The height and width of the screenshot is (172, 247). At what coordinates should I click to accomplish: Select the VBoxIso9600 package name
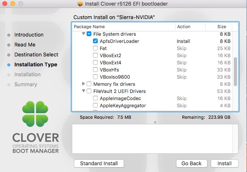tap(115, 77)
